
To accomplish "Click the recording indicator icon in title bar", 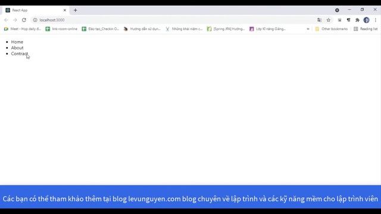I will pyautogui.click(x=337, y=10).
